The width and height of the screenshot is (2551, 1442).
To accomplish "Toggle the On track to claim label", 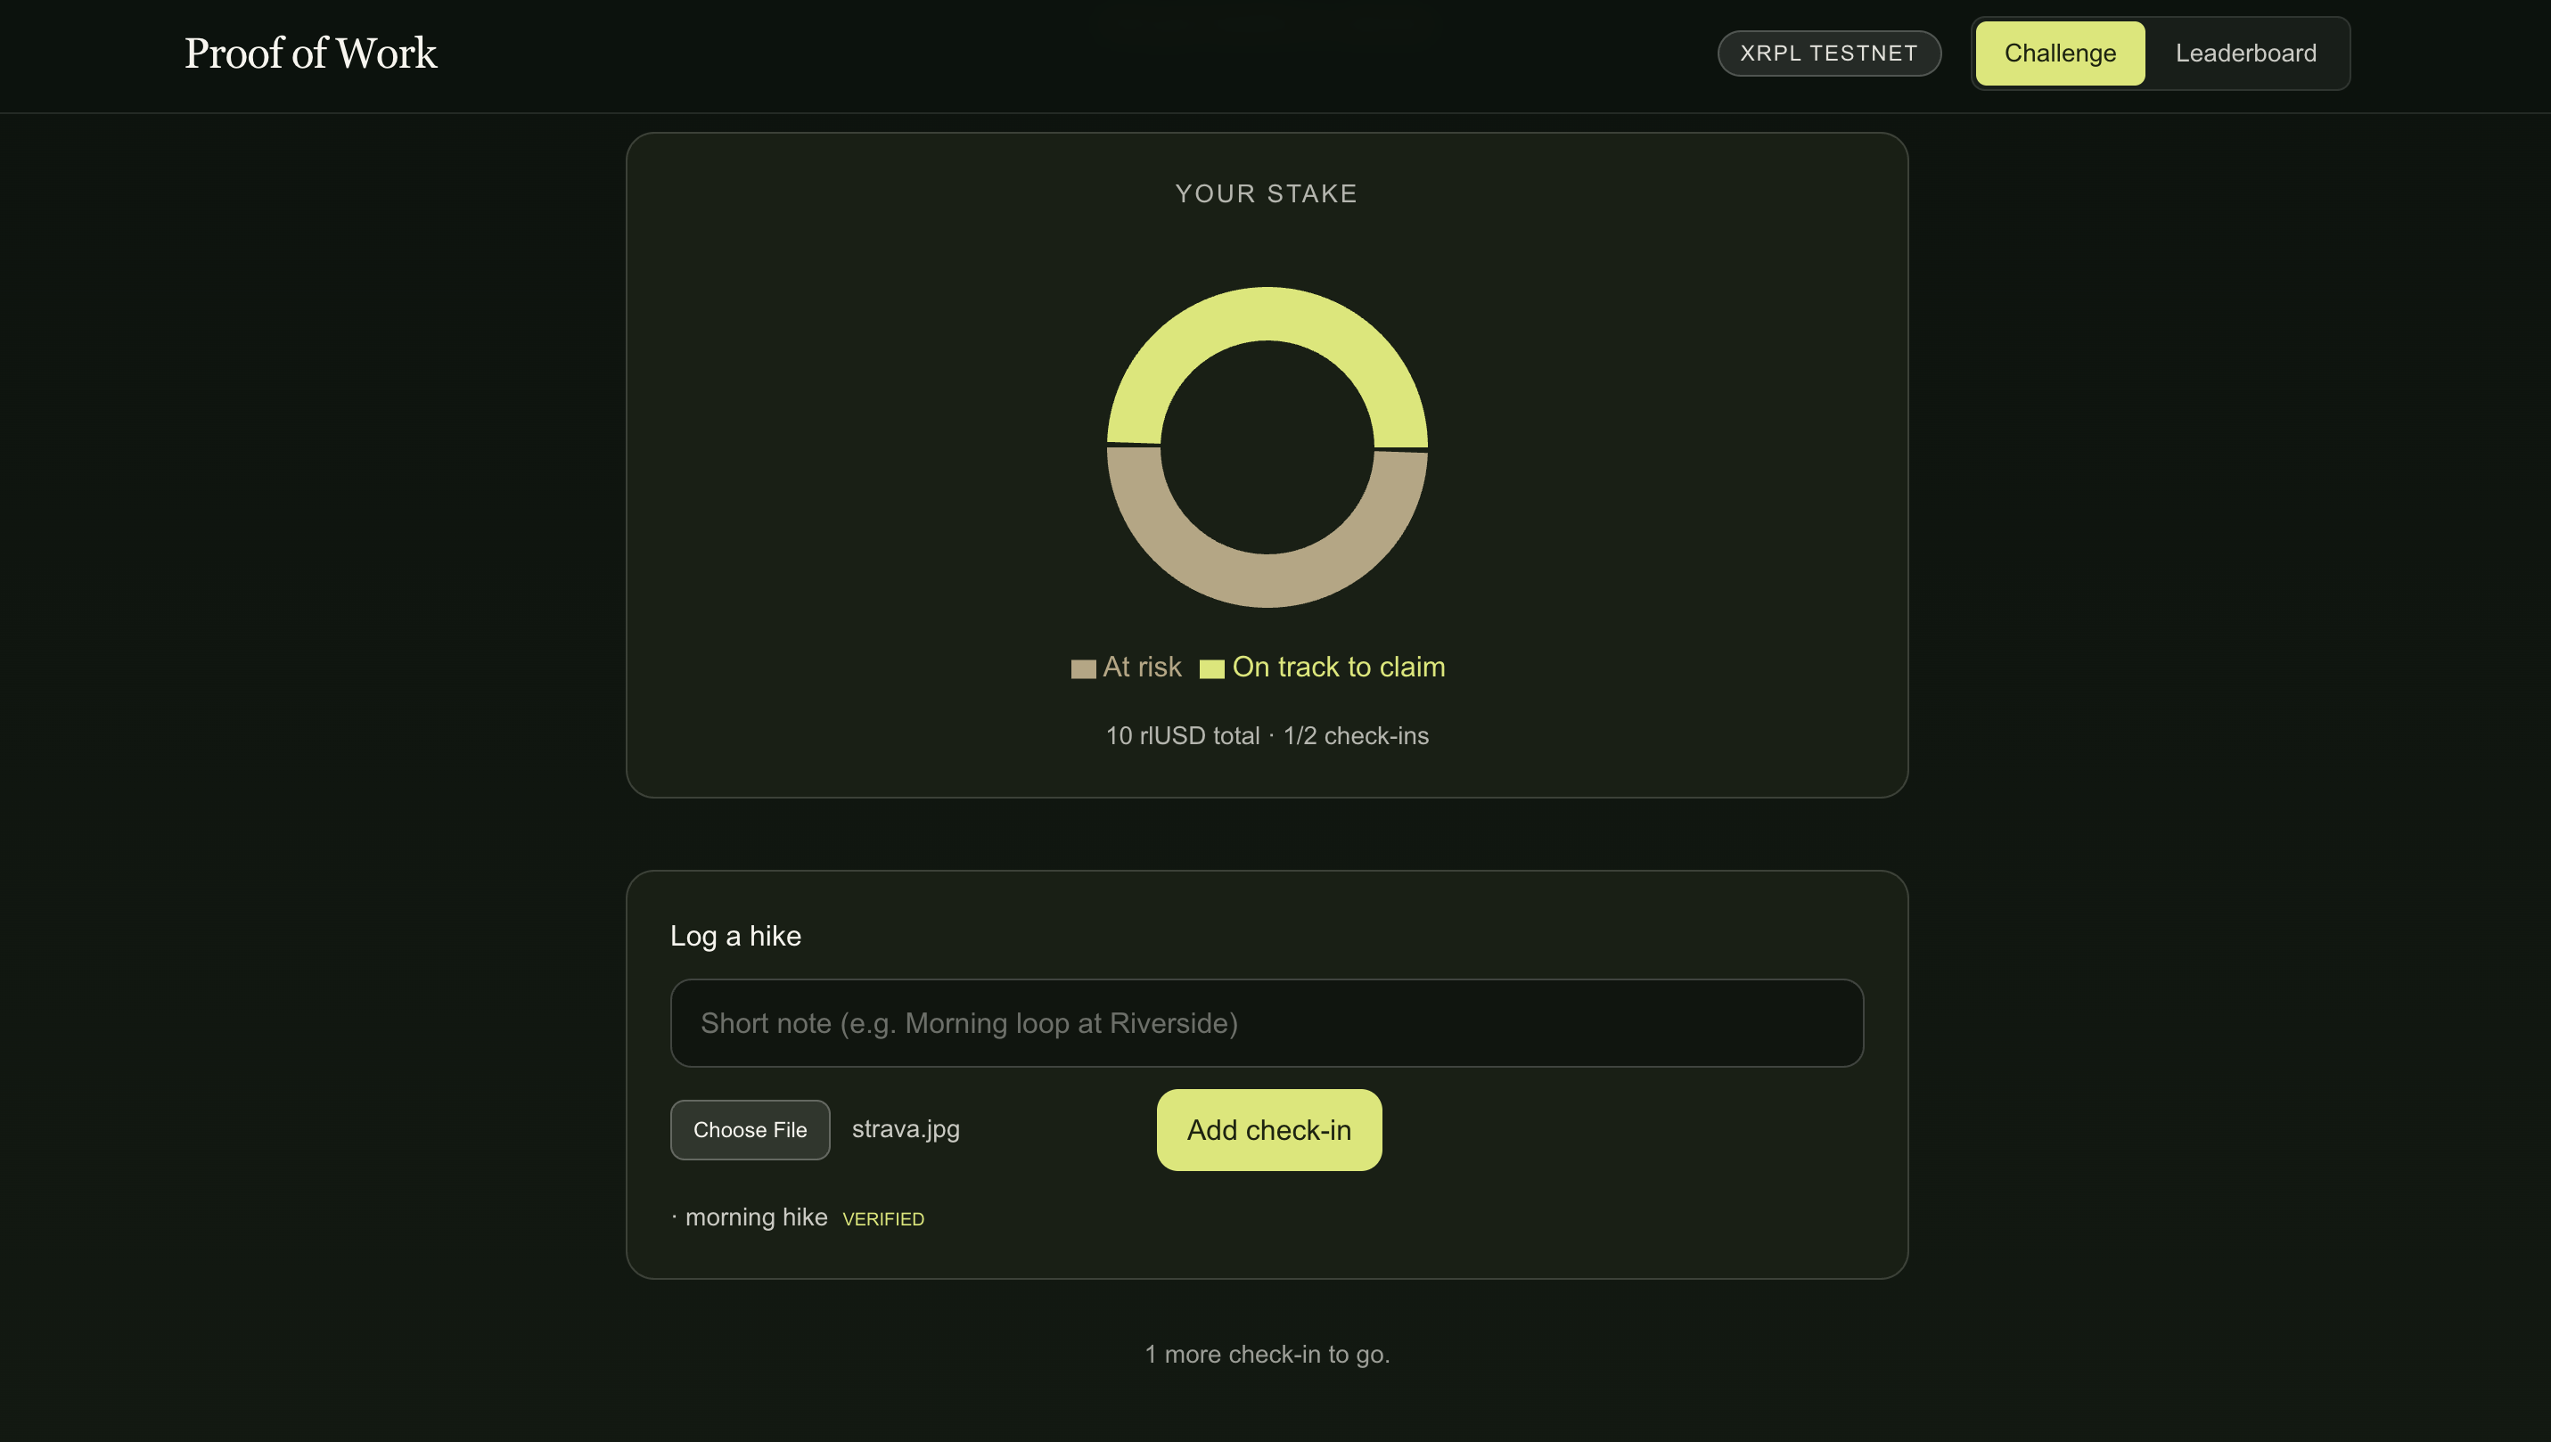I will (1338, 667).
